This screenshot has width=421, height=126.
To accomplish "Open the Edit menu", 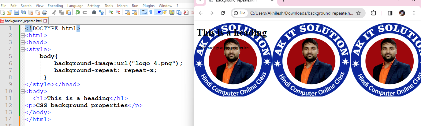I will point(13,6).
